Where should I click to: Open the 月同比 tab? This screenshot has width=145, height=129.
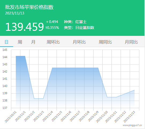pos(131,42)
